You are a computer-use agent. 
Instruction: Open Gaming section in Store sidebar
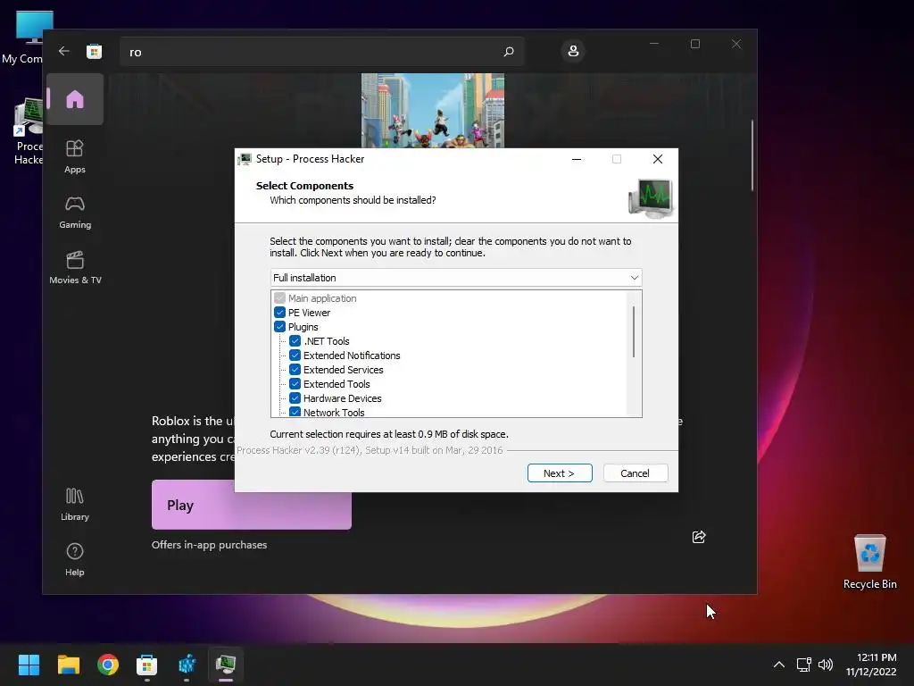75,212
